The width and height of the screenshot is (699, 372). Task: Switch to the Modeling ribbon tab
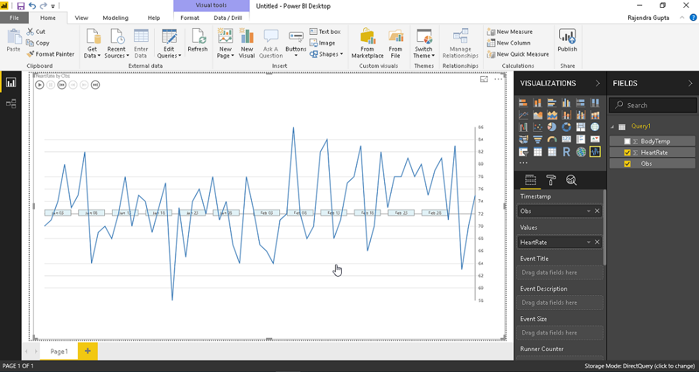[116, 18]
